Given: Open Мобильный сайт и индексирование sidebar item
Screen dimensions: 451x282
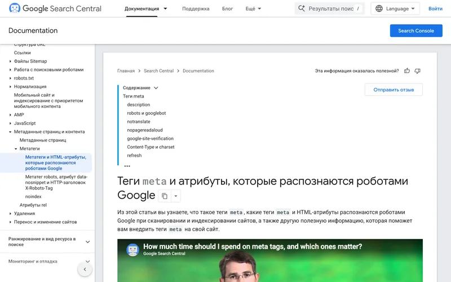Looking at the screenshot, I should 48,101.
